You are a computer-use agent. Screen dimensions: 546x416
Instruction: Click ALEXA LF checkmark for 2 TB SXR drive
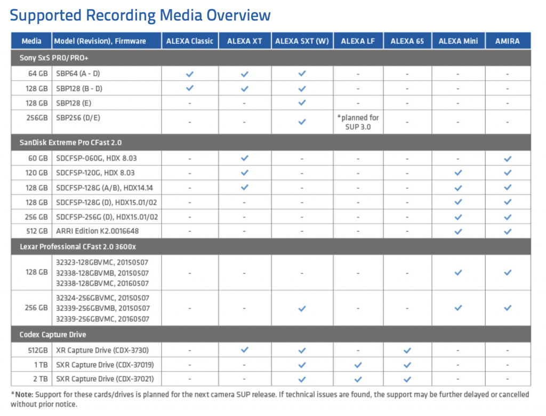tap(358, 379)
